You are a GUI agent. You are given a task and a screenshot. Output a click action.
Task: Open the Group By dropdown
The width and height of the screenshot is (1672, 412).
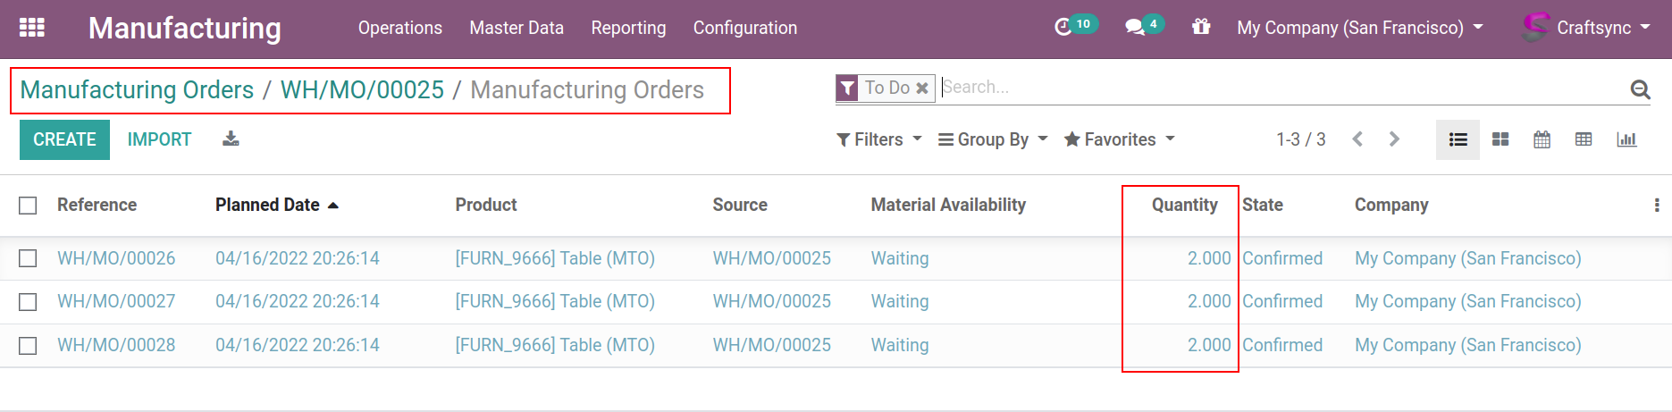click(x=992, y=139)
